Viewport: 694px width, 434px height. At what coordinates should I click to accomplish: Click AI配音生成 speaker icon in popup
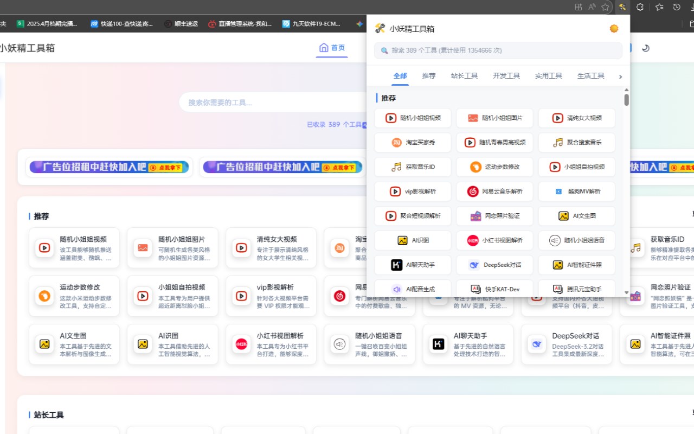[x=396, y=289]
